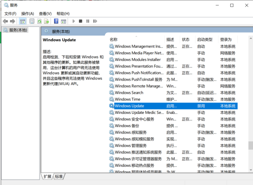The image size is (253, 185).
Task: Click gear icon of Windows Media Player Net... row
Action: coord(111,53)
